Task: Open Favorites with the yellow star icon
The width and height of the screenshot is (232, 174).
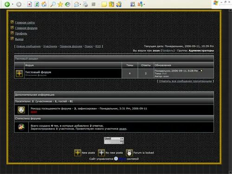Action: (60, 4)
